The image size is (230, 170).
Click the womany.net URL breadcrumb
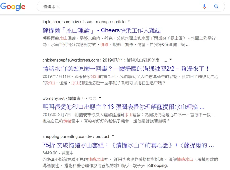point(69,99)
